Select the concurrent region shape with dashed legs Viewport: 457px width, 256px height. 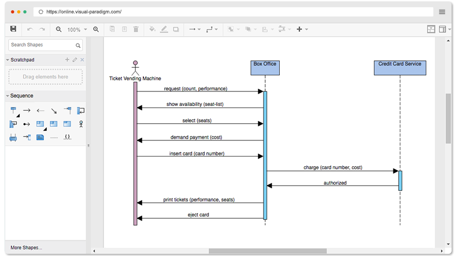pos(13,137)
